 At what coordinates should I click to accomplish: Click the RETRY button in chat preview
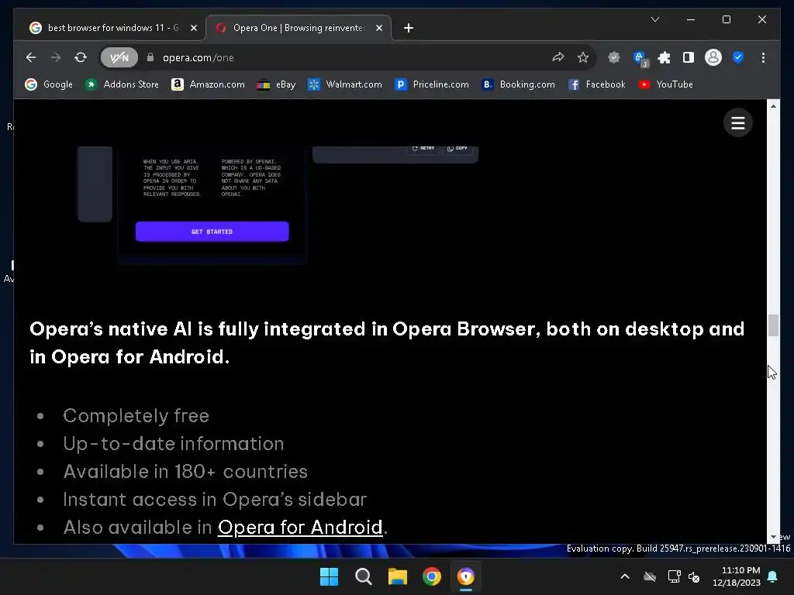[x=423, y=149]
